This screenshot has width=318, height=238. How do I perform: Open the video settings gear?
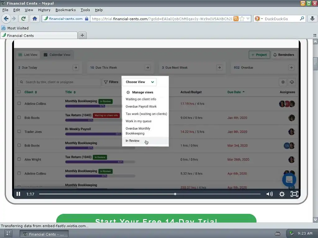coord(282,194)
